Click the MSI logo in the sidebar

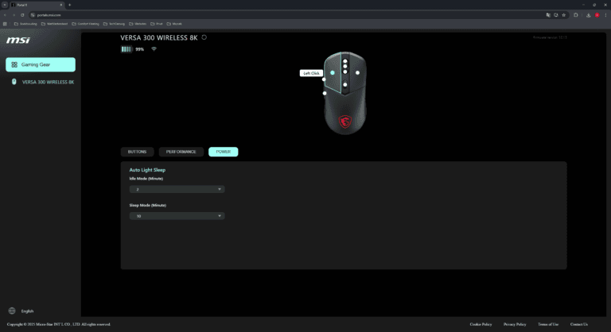[18, 40]
